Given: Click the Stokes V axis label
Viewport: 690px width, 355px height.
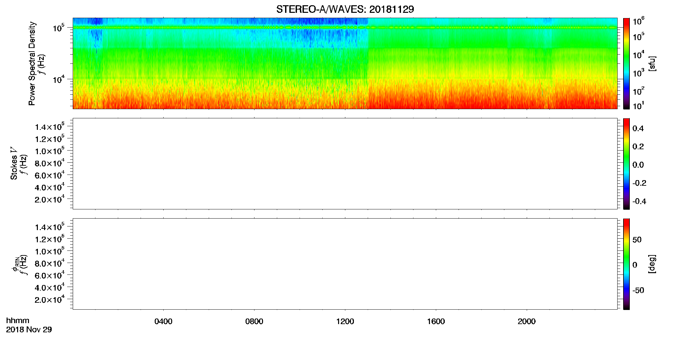Looking at the screenshot, I should tap(14, 163).
